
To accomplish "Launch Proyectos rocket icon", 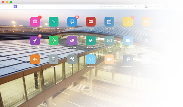I will (x=35, y=41).
